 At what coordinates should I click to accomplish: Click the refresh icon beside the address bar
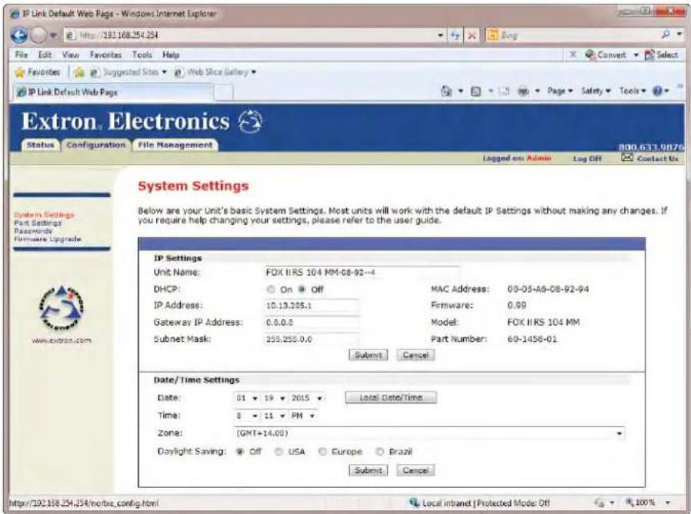(455, 35)
